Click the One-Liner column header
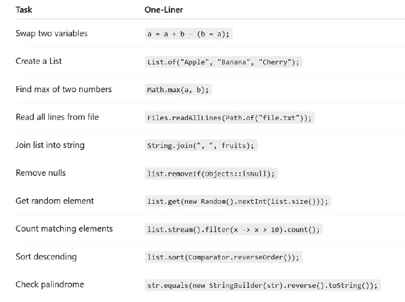405x302 pixels. (164, 10)
